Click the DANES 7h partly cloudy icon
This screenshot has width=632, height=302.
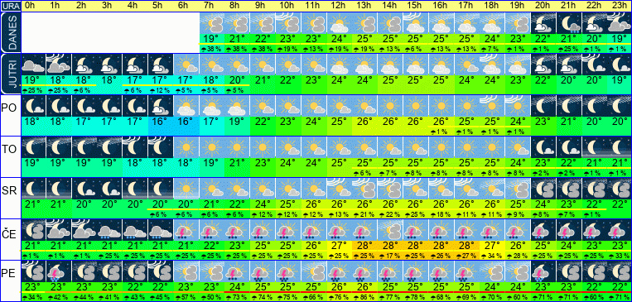[x=211, y=23]
